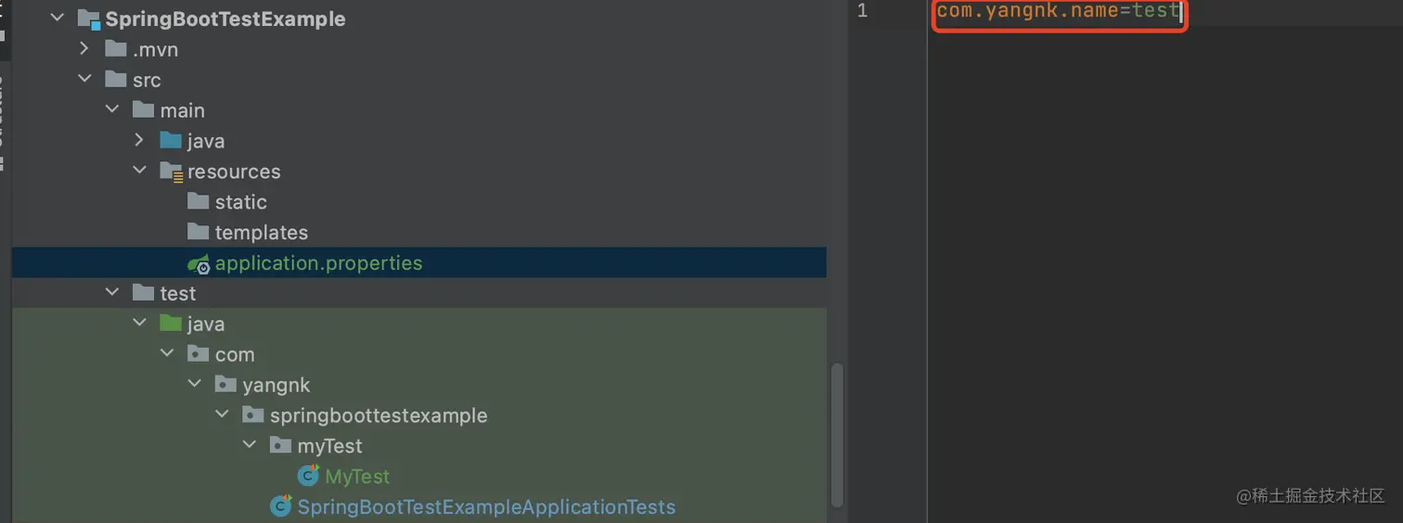Click the com.yangnk.name property key
The height and width of the screenshot is (523, 1403).
tap(1027, 11)
